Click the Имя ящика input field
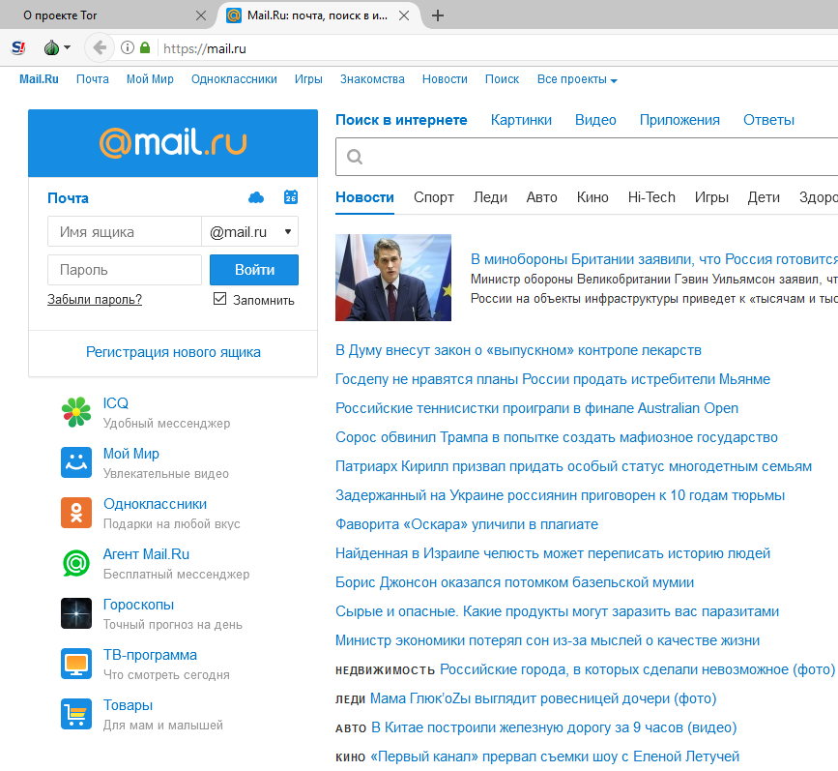838x771 pixels. (x=125, y=231)
